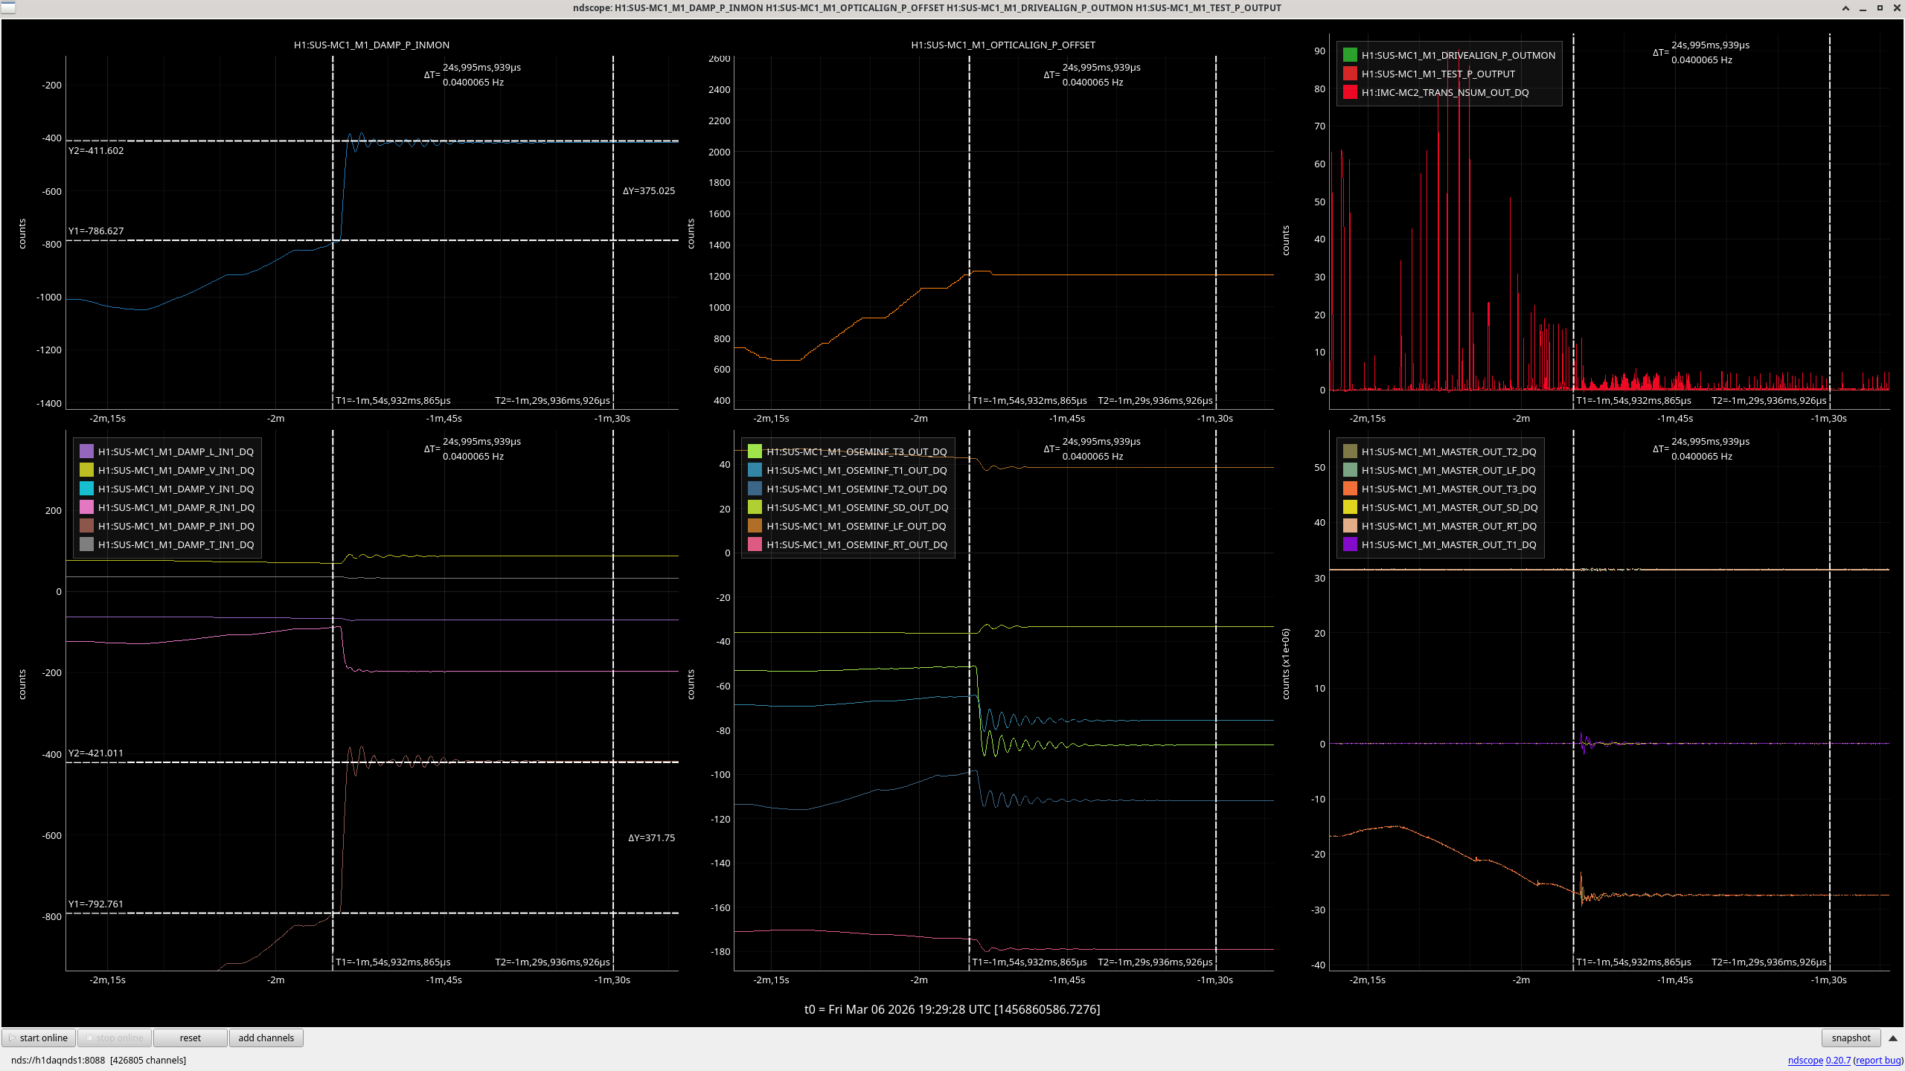Click OSEMINF_T1_OUT_DQ blue legend swatch
Screen dimensions: 1905x1071
(x=755, y=470)
